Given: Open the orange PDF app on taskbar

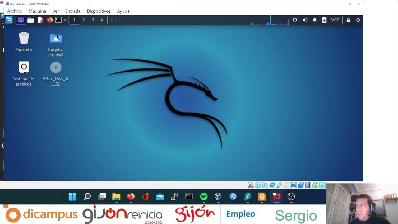Looking at the screenshot, I should pos(262,197).
